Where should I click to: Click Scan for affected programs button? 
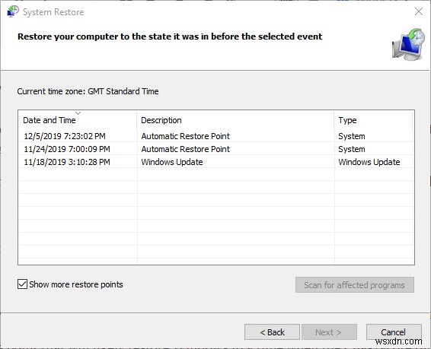coord(355,285)
